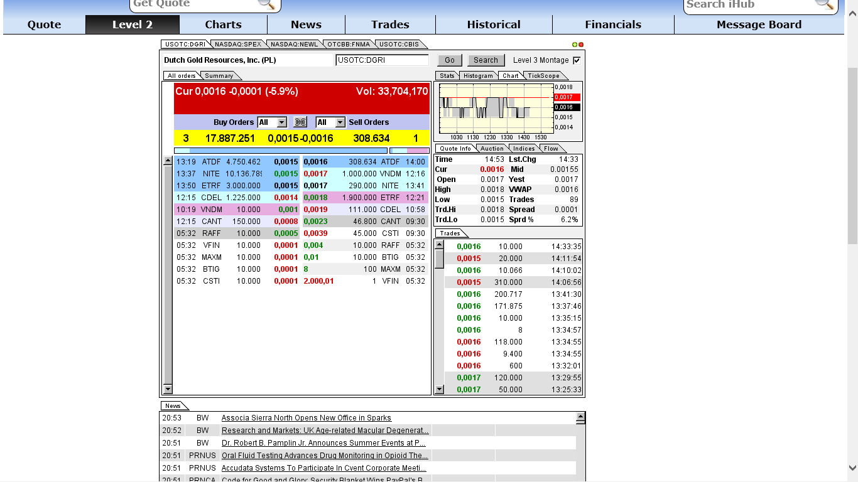Click the green status dot above the montage
Viewport: 858px width, 482px height.
[576, 44]
